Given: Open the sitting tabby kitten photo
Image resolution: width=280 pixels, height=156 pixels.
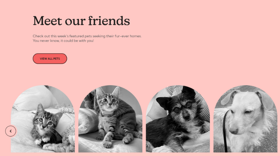Looking at the screenshot, I should [110, 119].
